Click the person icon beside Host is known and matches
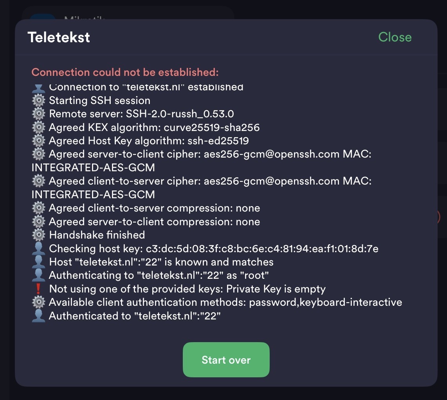Viewport: 447px width, 400px height. click(38, 262)
